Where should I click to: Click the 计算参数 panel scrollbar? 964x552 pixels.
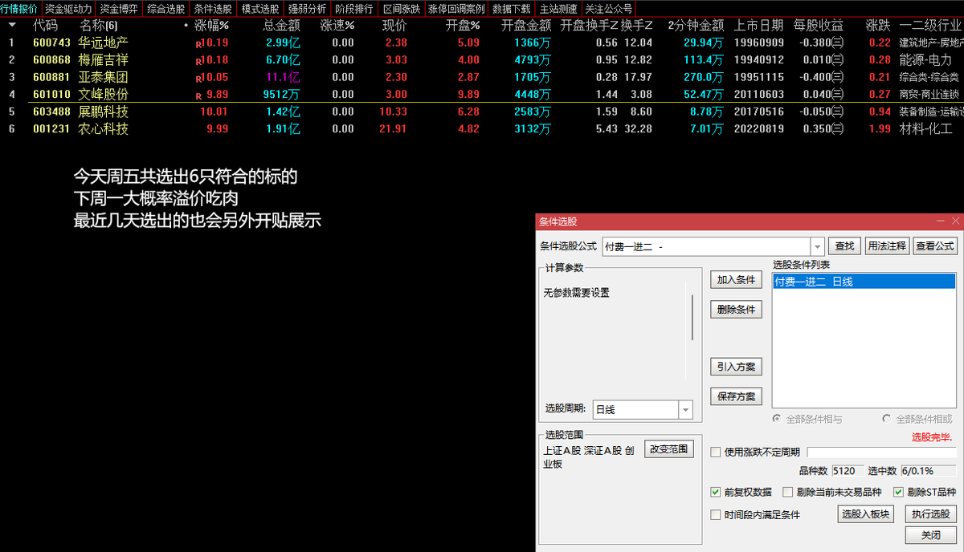coord(692,318)
